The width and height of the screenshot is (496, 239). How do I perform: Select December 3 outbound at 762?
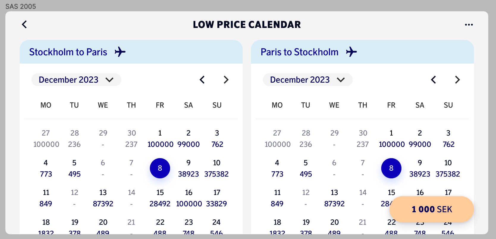pos(217,139)
